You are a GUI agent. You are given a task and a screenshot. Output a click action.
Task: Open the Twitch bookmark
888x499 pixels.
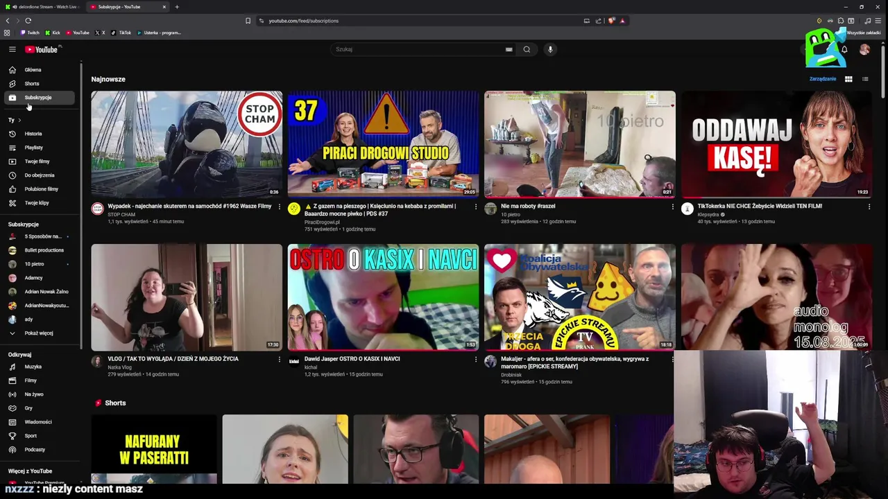tap(30, 33)
